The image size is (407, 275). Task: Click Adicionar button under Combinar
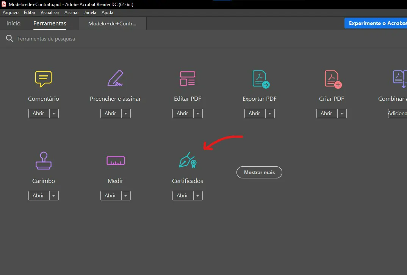398,113
